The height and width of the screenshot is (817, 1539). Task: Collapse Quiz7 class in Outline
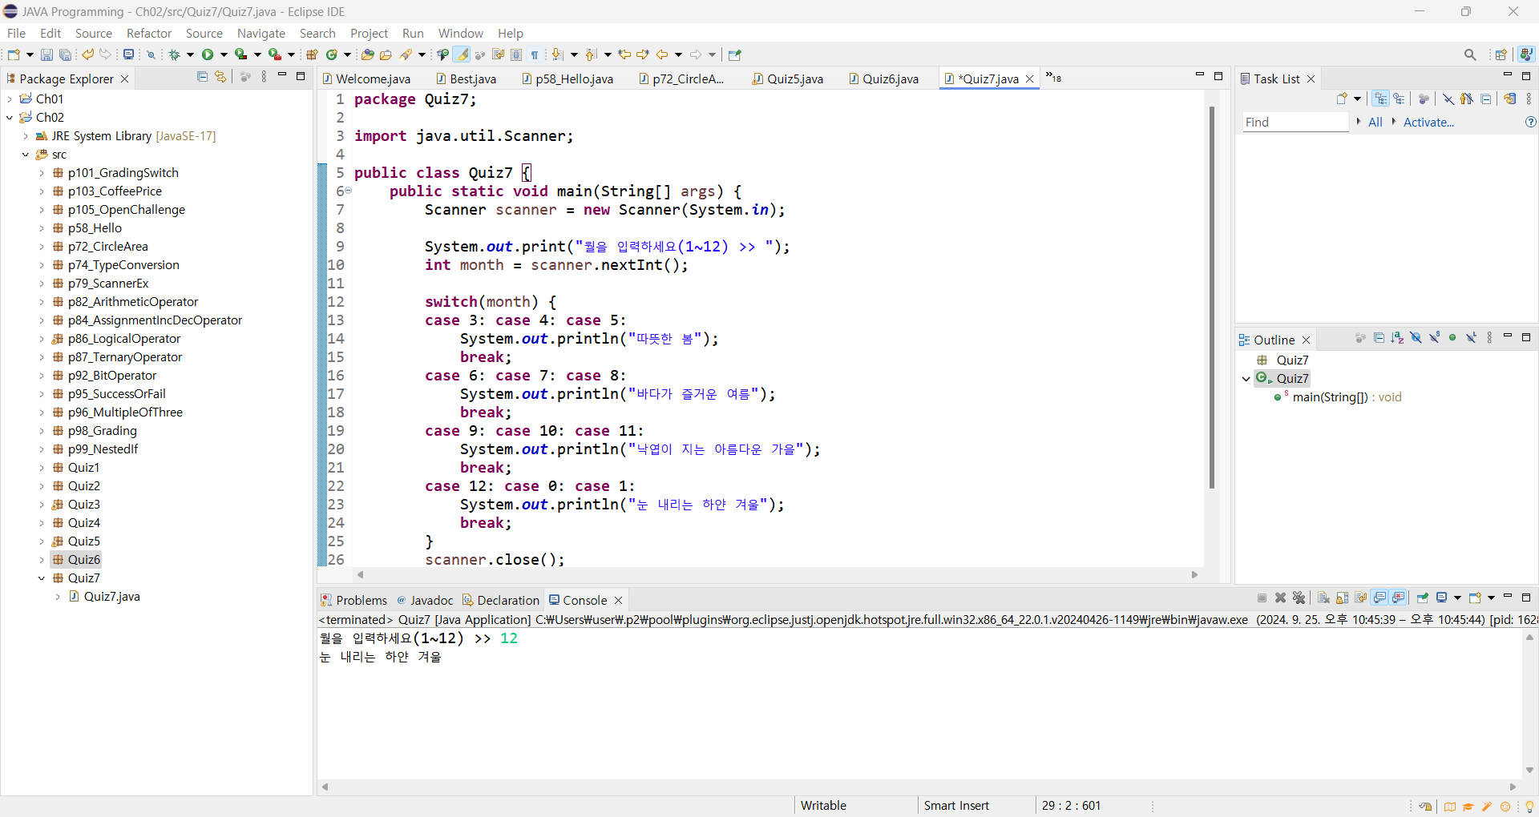coord(1246,379)
